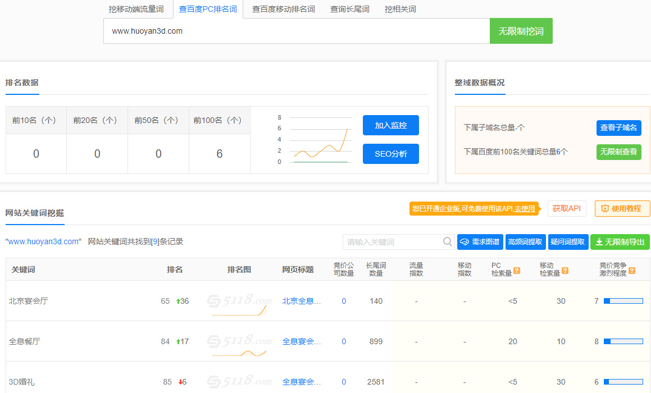Click the 获取API button

567,208
